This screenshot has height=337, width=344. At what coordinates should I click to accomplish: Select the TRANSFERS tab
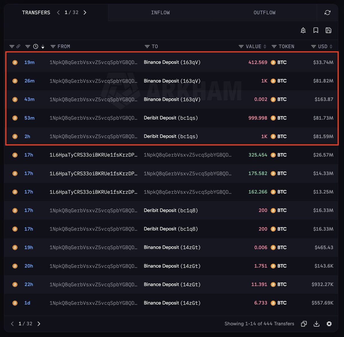36,13
